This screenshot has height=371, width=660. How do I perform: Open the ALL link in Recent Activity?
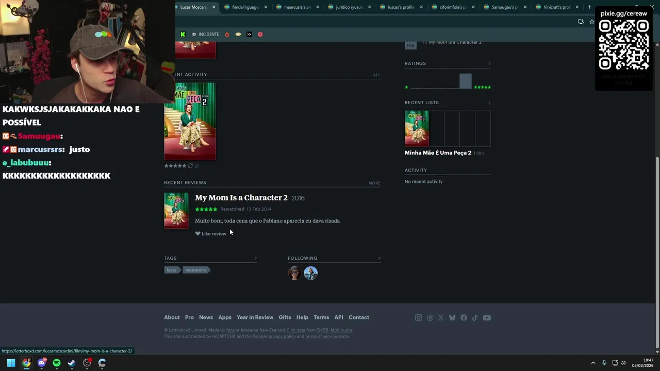377,75
